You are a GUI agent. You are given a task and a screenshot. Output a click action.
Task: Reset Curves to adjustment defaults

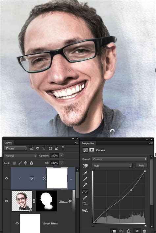(x=129, y=231)
